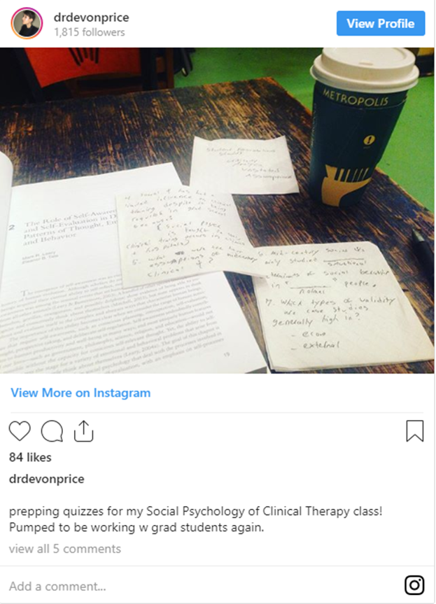Save post using bookmark icon
Screen dimensions: 436x604
(415, 430)
